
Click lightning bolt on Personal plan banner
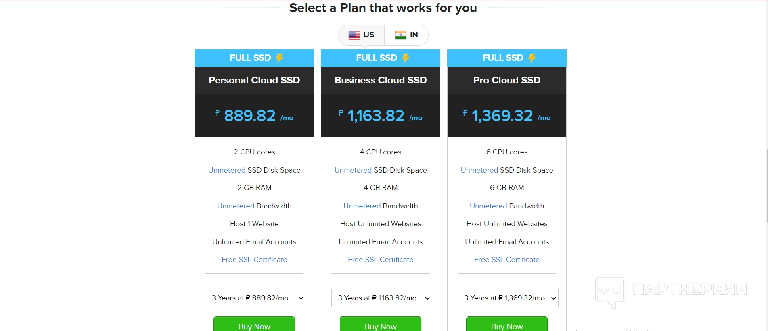[279, 58]
